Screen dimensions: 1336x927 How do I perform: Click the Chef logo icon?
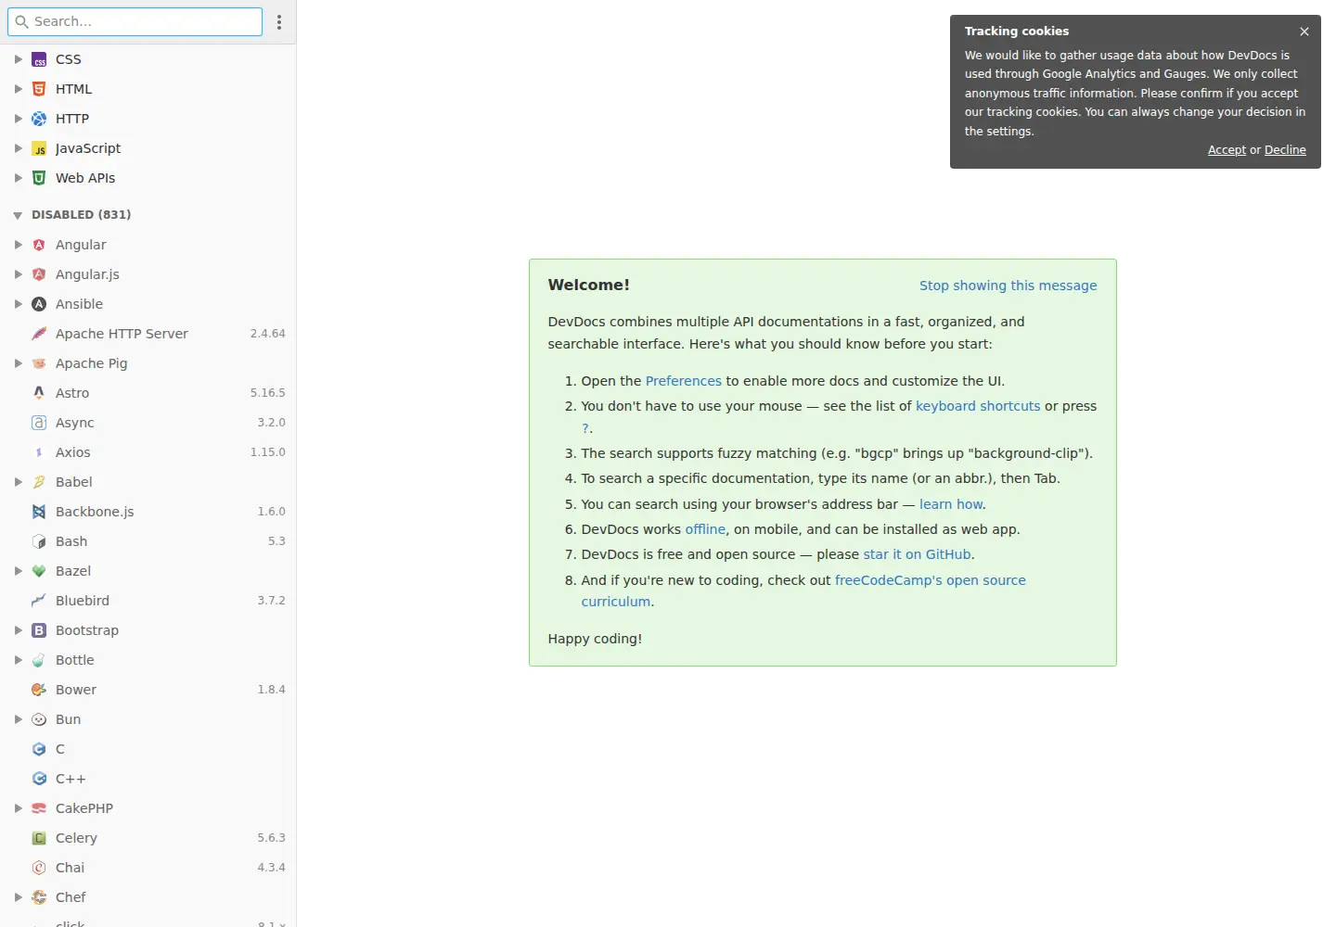pos(39,897)
